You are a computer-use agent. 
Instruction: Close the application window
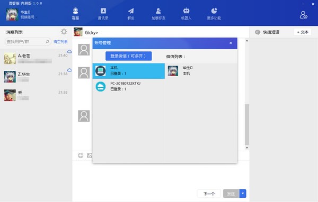click(x=313, y=4)
